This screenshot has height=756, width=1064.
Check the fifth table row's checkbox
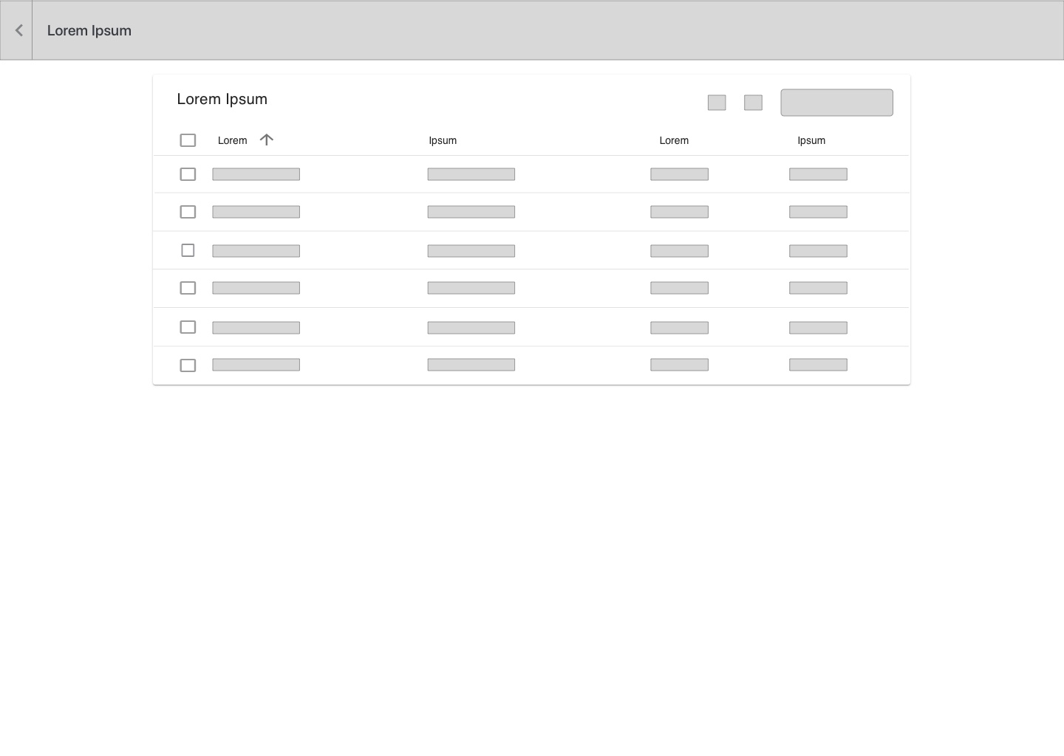point(188,327)
